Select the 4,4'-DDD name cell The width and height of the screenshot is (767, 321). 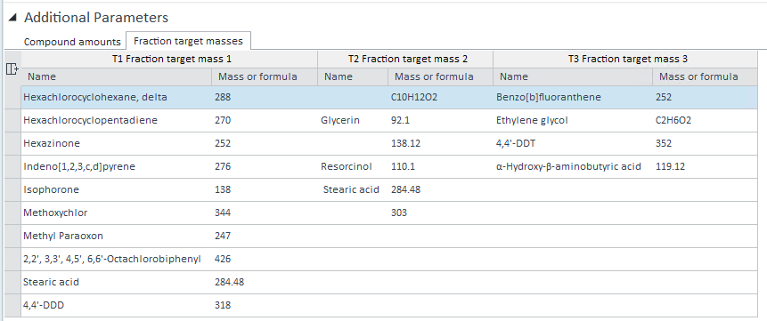coord(117,305)
